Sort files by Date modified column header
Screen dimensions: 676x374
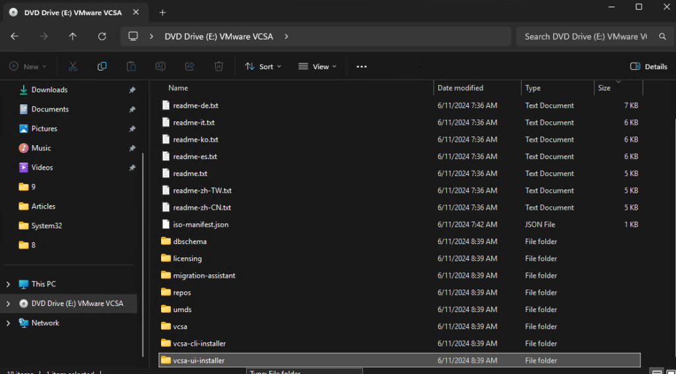(460, 88)
